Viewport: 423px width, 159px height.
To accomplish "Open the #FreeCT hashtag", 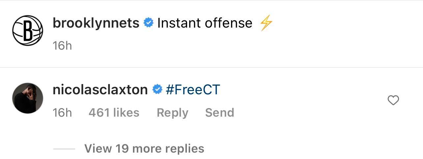I will 193,90.
